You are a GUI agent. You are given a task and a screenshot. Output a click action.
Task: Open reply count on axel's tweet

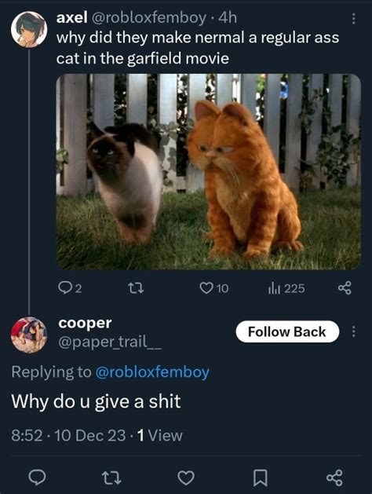tap(70, 288)
